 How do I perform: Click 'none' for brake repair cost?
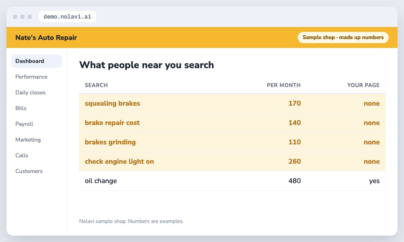point(372,123)
